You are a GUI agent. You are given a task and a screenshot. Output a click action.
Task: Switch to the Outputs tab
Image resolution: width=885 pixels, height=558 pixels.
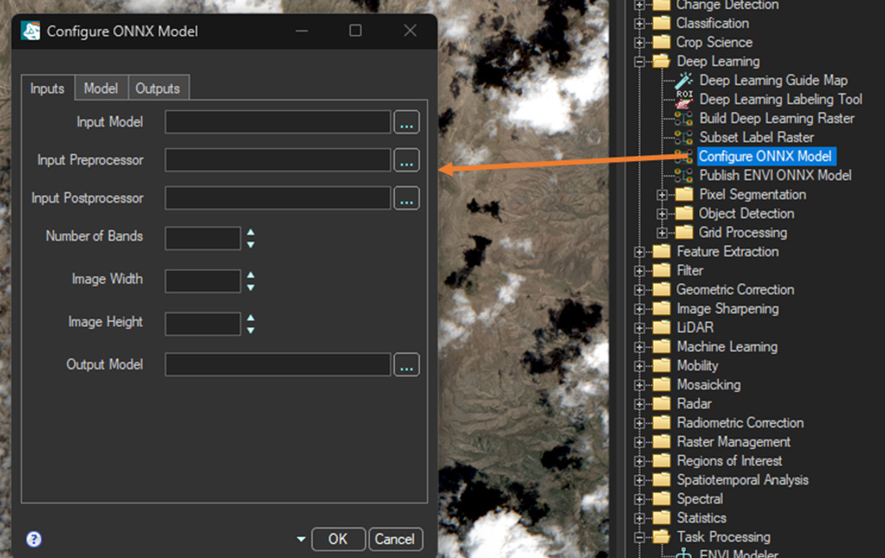pos(157,88)
